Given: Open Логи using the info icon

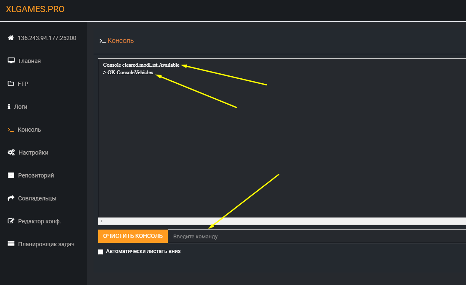Looking at the screenshot, I should (x=9, y=107).
